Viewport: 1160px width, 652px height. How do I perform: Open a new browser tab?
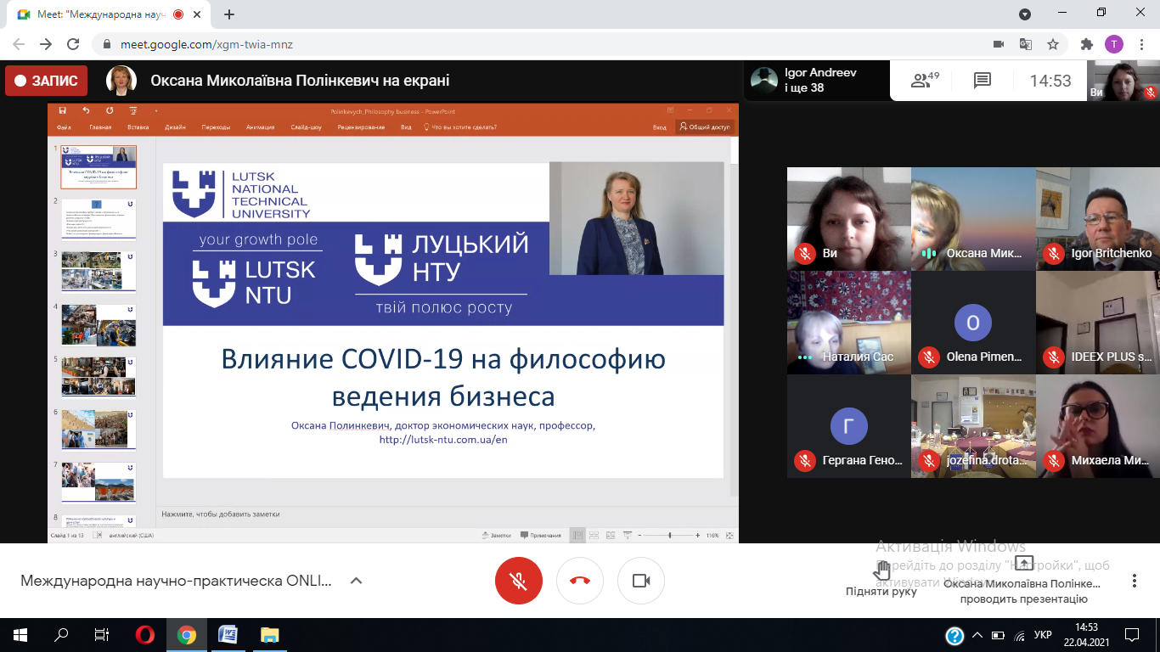click(229, 14)
